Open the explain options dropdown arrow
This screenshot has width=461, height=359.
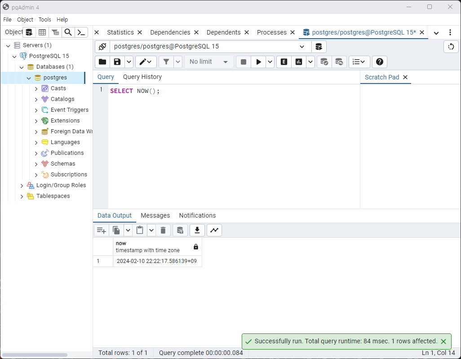(310, 61)
